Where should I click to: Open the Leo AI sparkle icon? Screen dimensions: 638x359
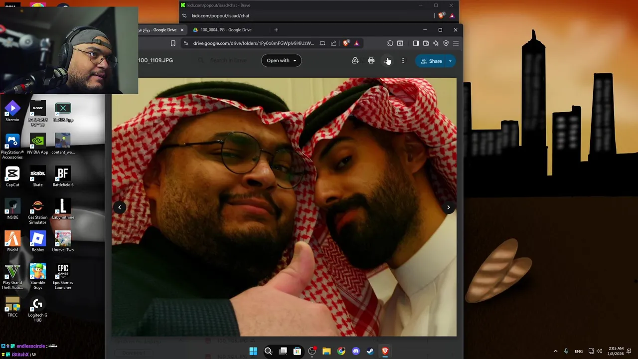[436, 43]
